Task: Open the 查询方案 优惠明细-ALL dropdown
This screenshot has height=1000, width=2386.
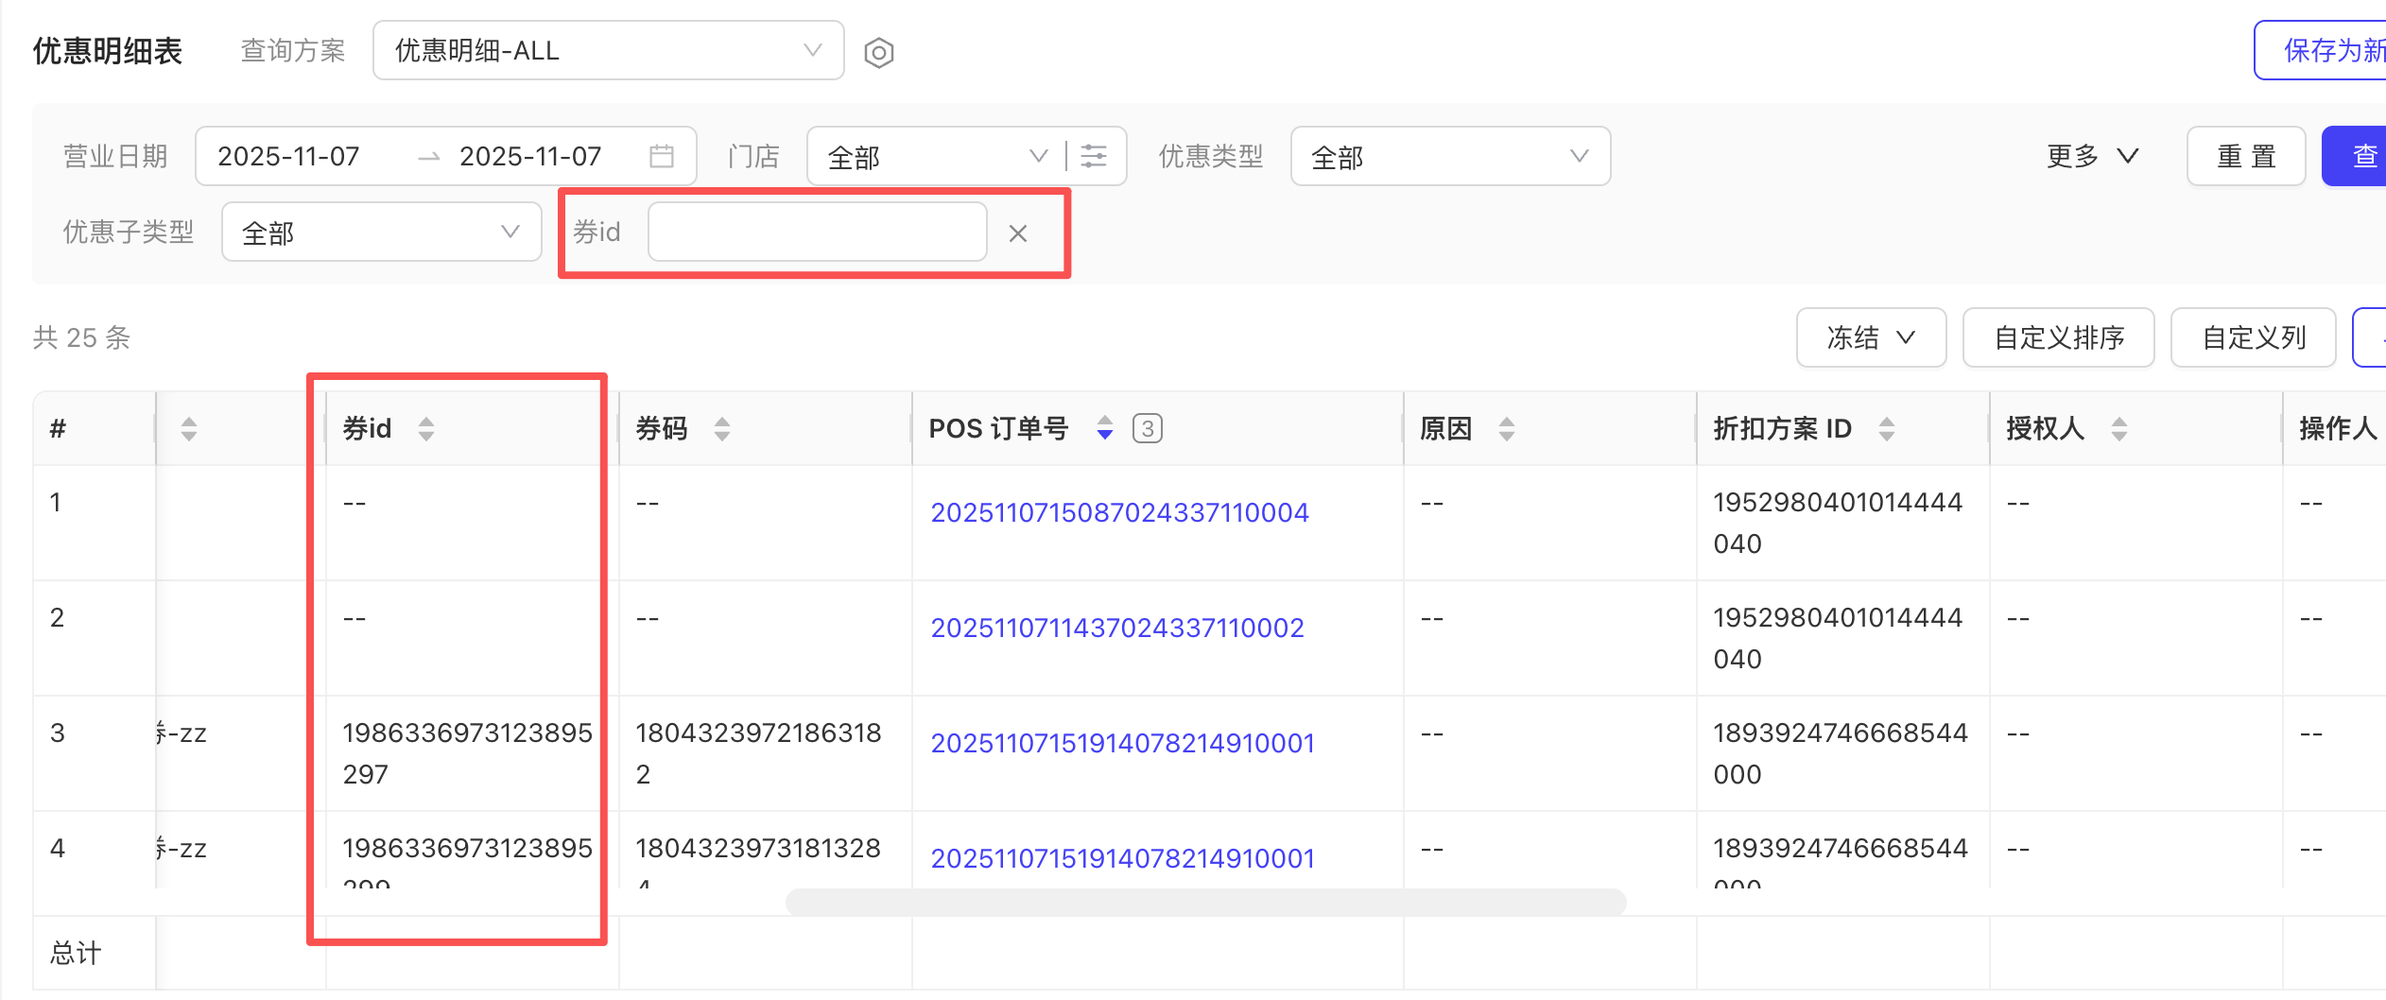Action: 608,51
